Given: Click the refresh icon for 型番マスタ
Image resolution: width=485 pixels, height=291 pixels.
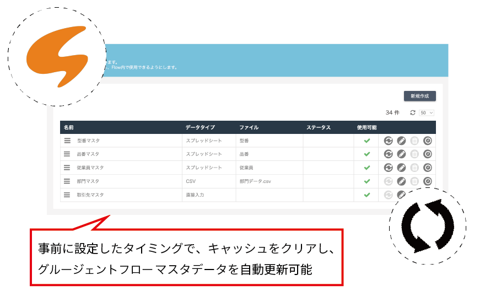Looking at the screenshot, I should click(x=389, y=141).
